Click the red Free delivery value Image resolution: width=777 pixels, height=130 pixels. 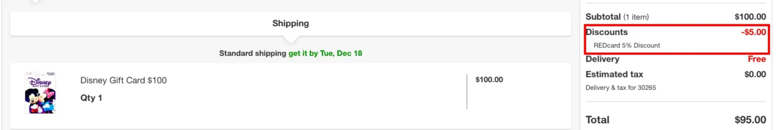(757, 59)
